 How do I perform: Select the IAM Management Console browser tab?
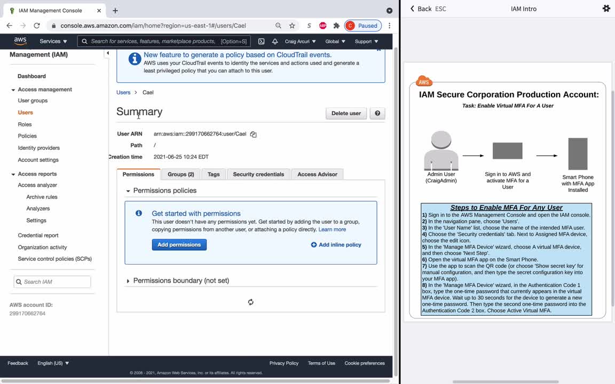tap(55, 11)
